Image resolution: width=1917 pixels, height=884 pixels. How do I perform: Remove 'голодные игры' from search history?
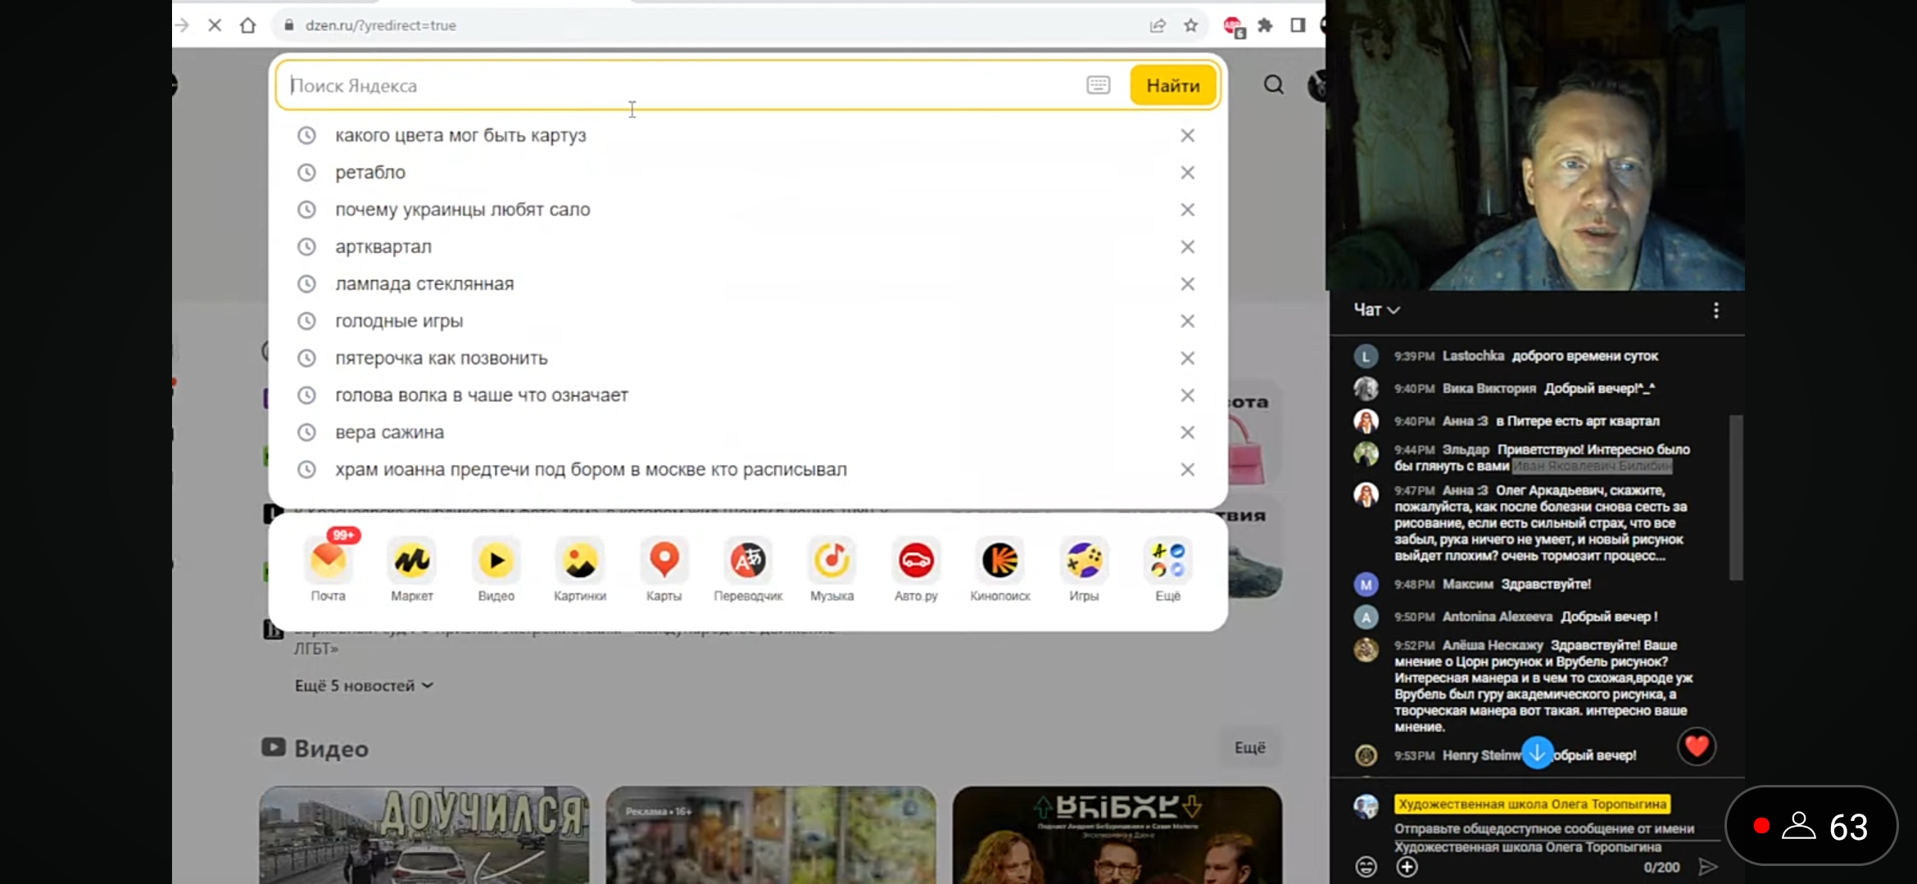(x=1187, y=321)
